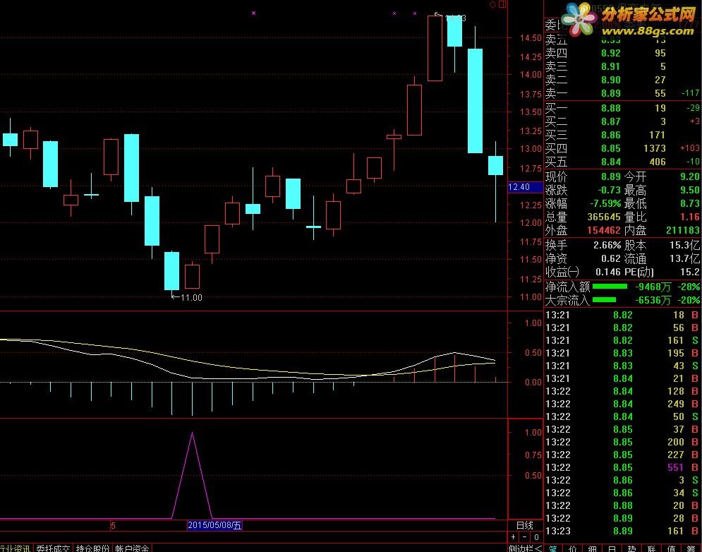Viewport: 702px width, 552px height.
Task: Click the 买五 bid row at 8.84
Action: click(623, 162)
